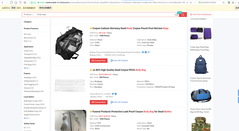Expand More under Loop Option filters
The width and height of the screenshot is (239, 131).
[27, 118]
